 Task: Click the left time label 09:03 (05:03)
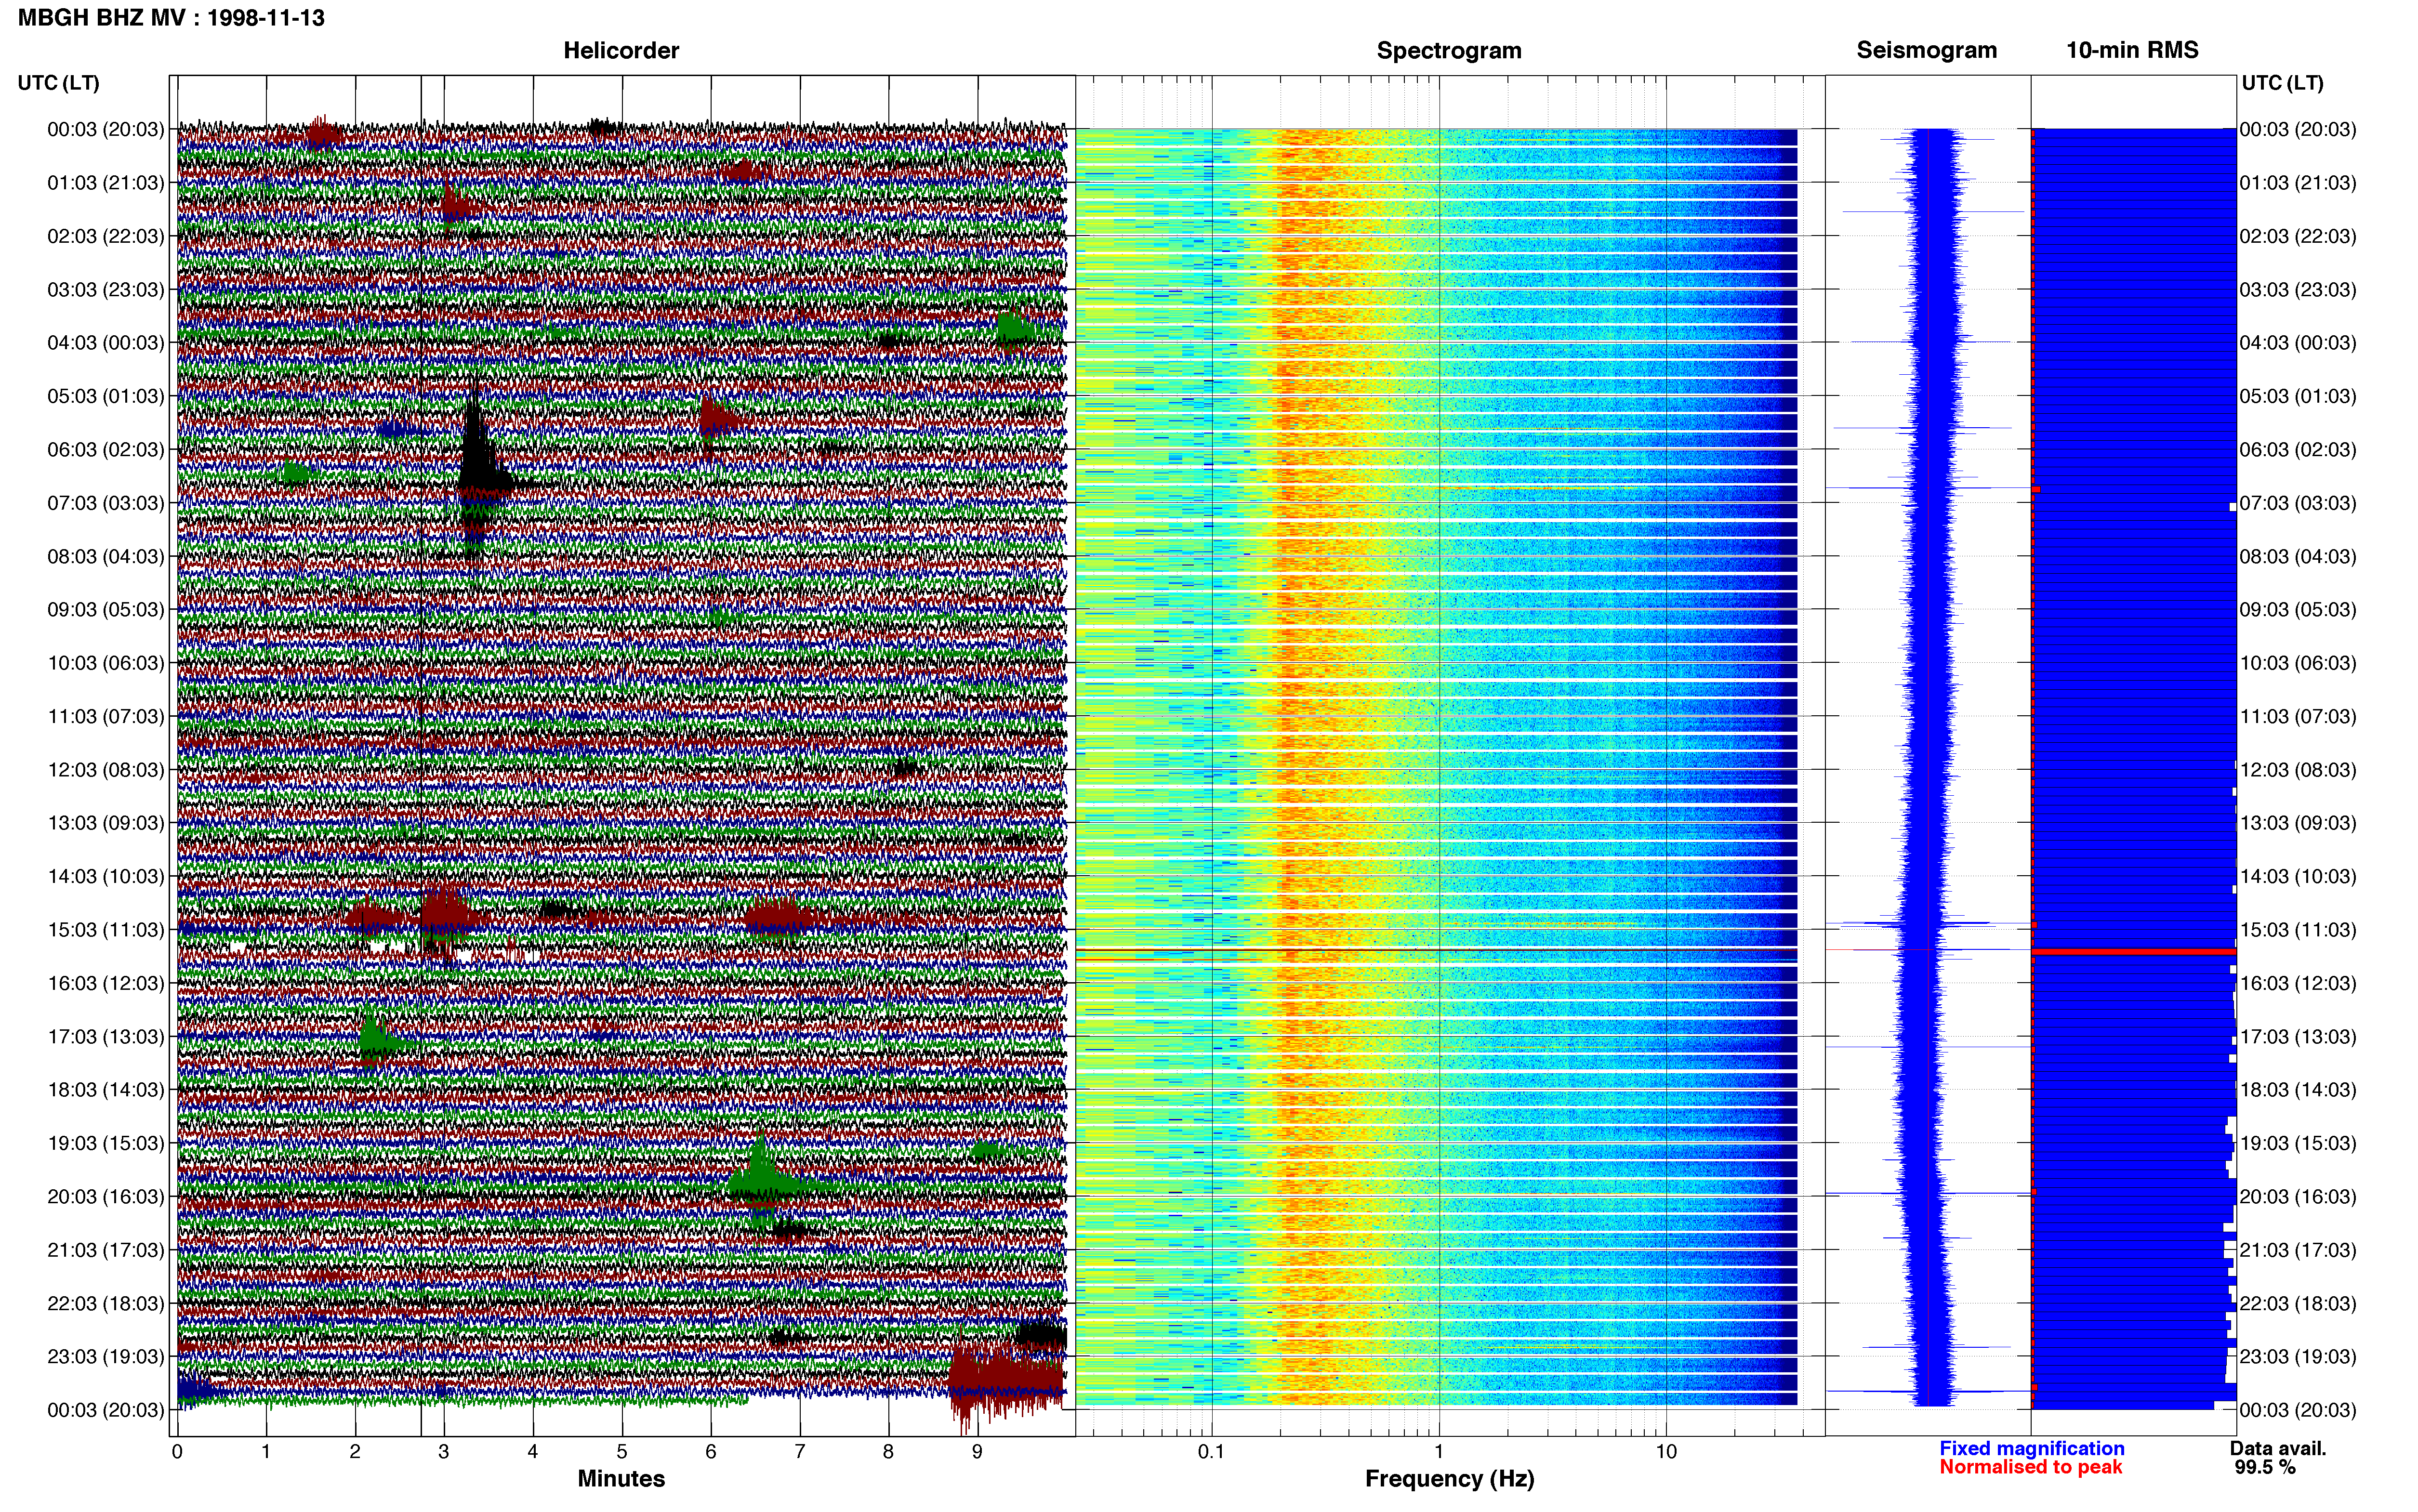pos(106,610)
